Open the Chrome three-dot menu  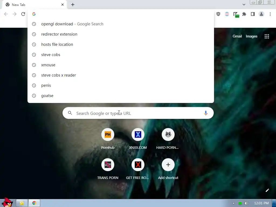click(x=270, y=14)
